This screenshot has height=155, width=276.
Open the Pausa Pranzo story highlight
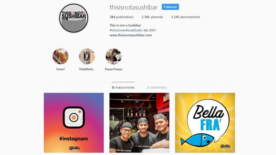tap(114, 57)
